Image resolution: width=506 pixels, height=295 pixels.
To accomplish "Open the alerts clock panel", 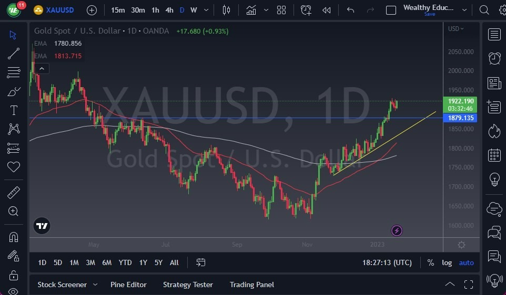I will coord(494,59).
